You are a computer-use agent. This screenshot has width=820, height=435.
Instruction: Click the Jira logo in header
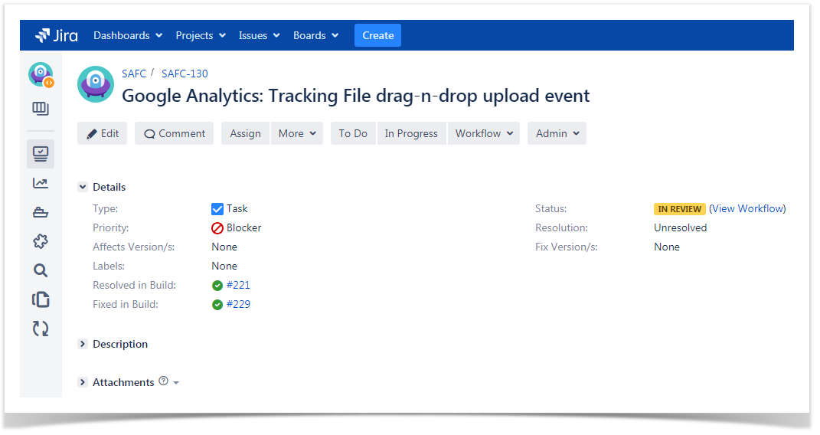click(56, 35)
